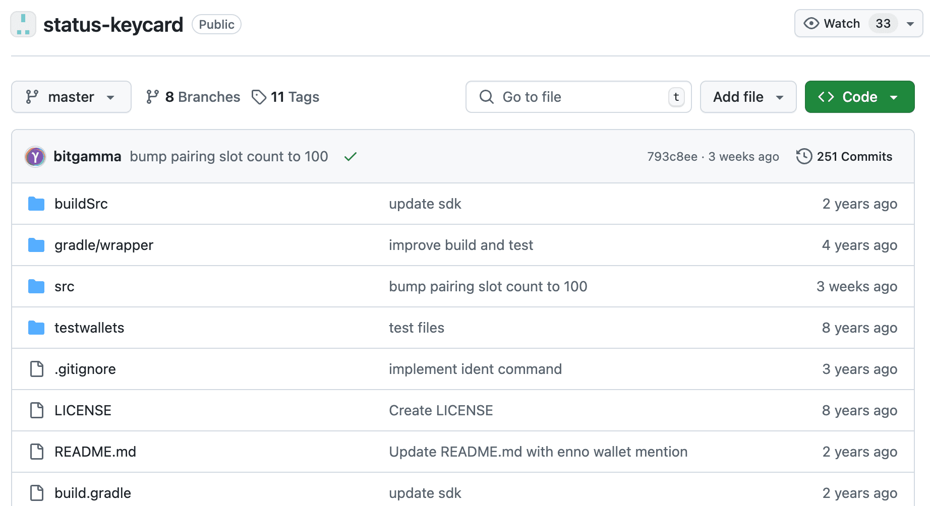Click the bitgamma user avatar

tap(35, 157)
